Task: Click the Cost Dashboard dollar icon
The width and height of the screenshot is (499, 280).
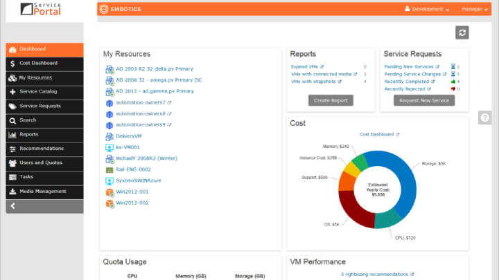Action: [12, 64]
